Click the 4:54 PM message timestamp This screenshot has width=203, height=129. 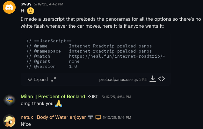click(116, 97)
